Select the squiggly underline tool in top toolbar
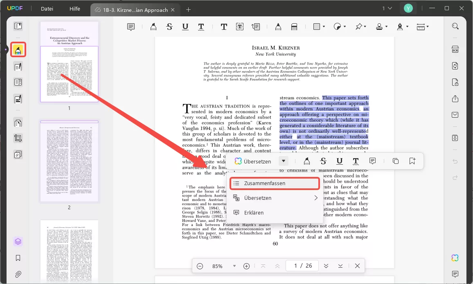This screenshot has height=284, width=473. (201, 27)
